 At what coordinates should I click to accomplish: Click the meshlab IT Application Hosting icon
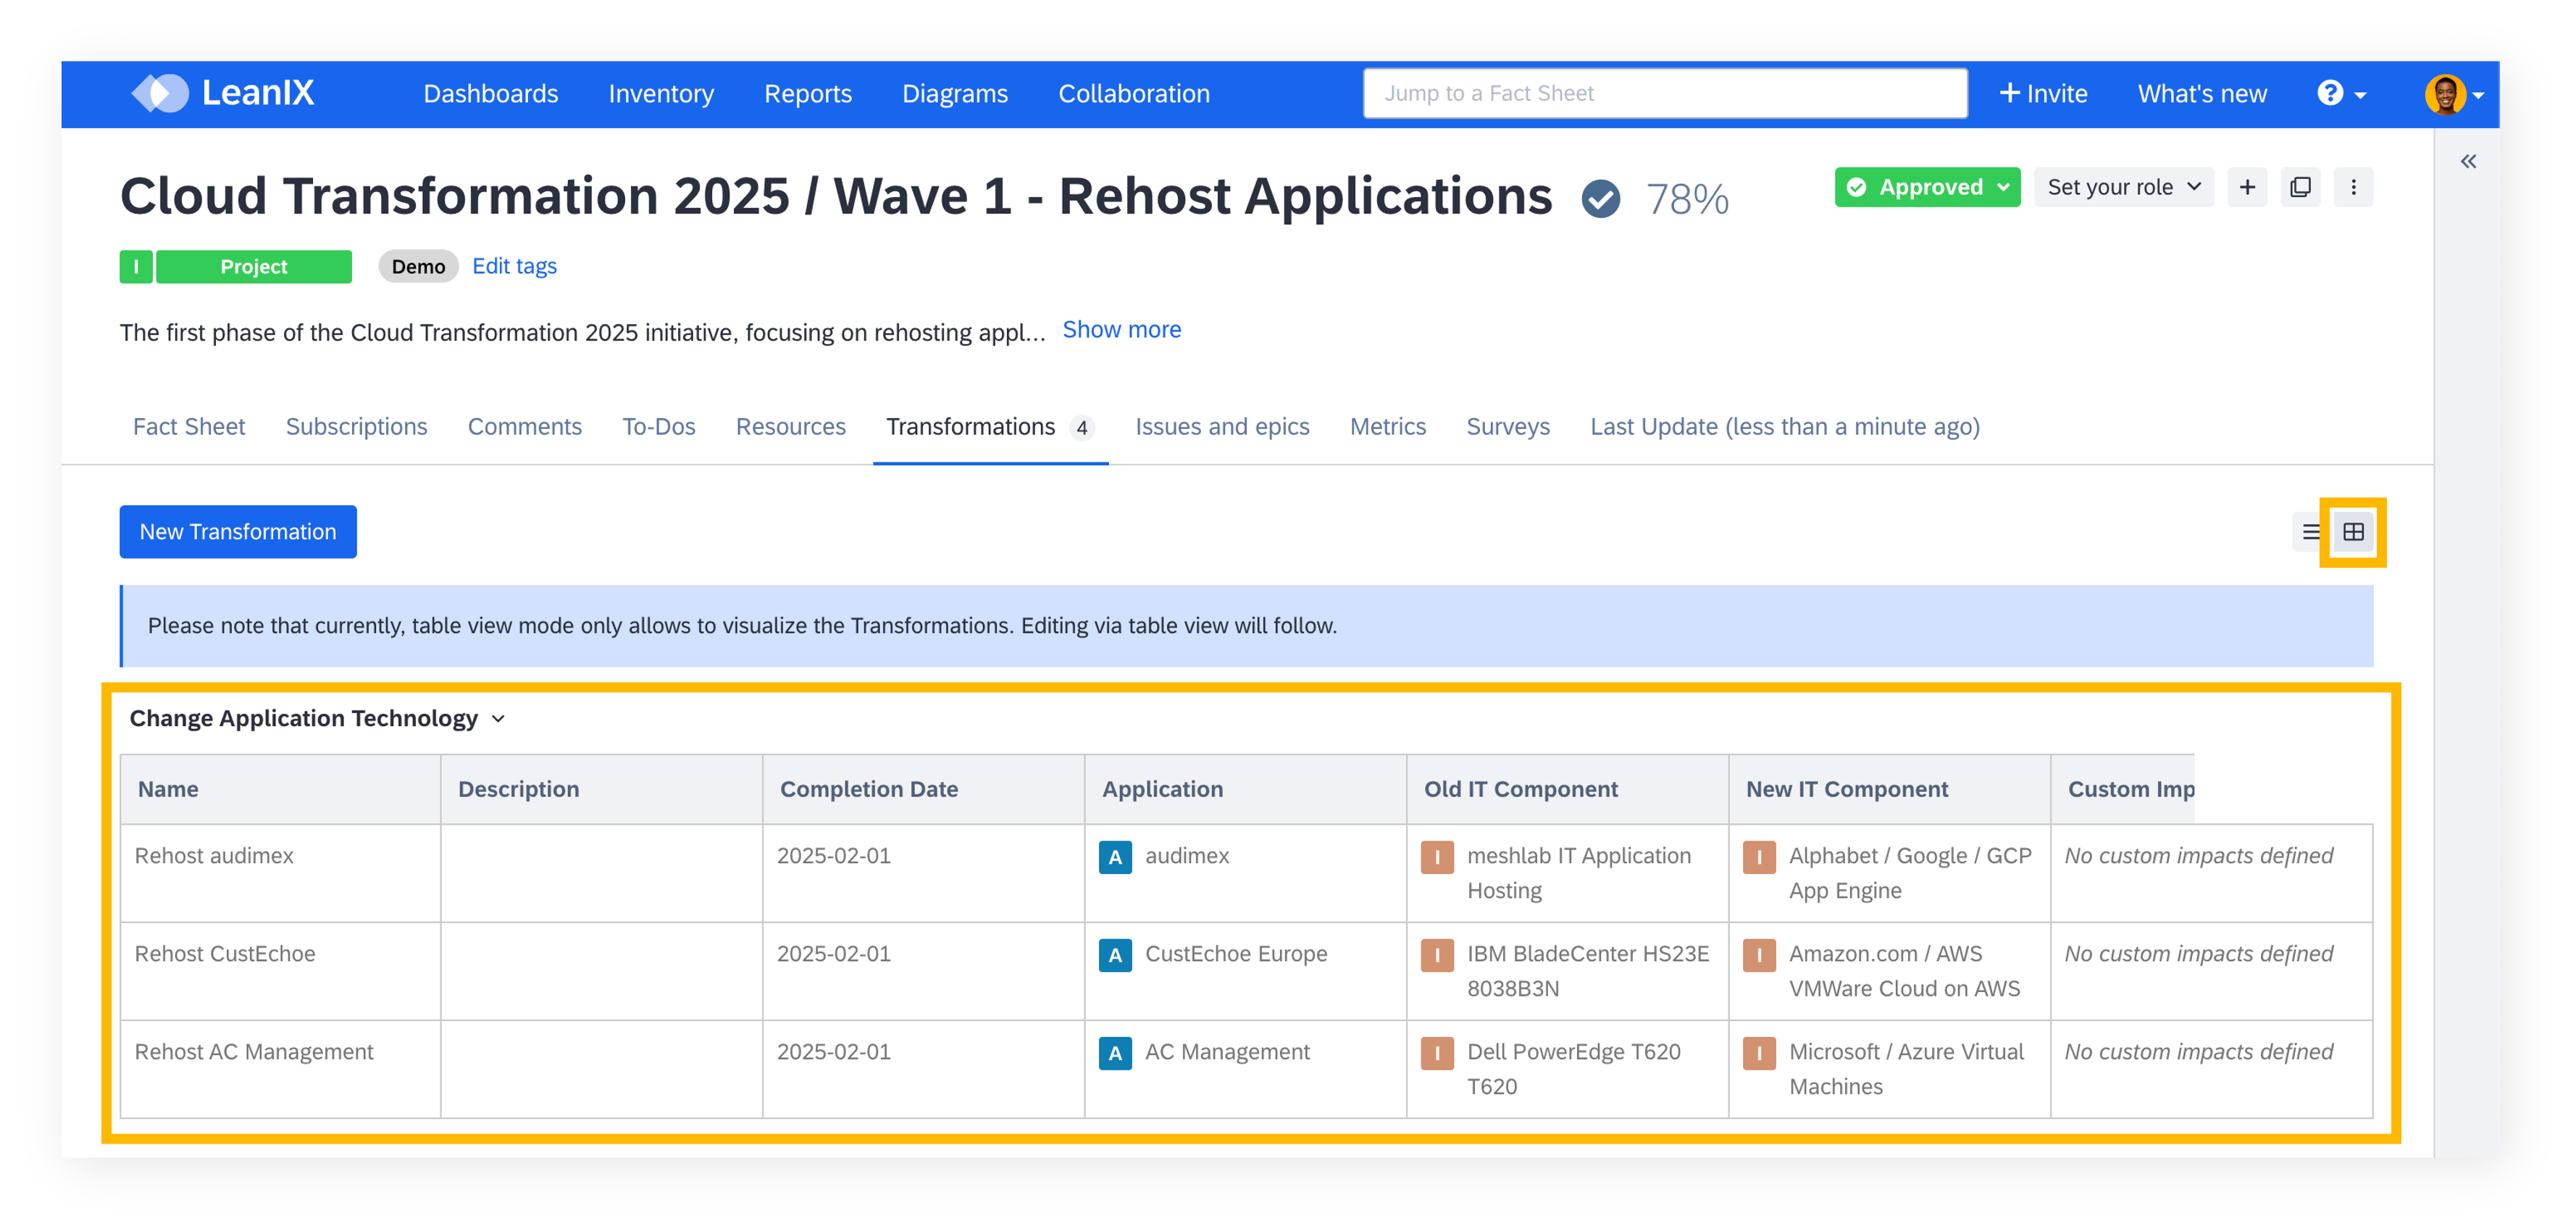(x=1437, y=857)
